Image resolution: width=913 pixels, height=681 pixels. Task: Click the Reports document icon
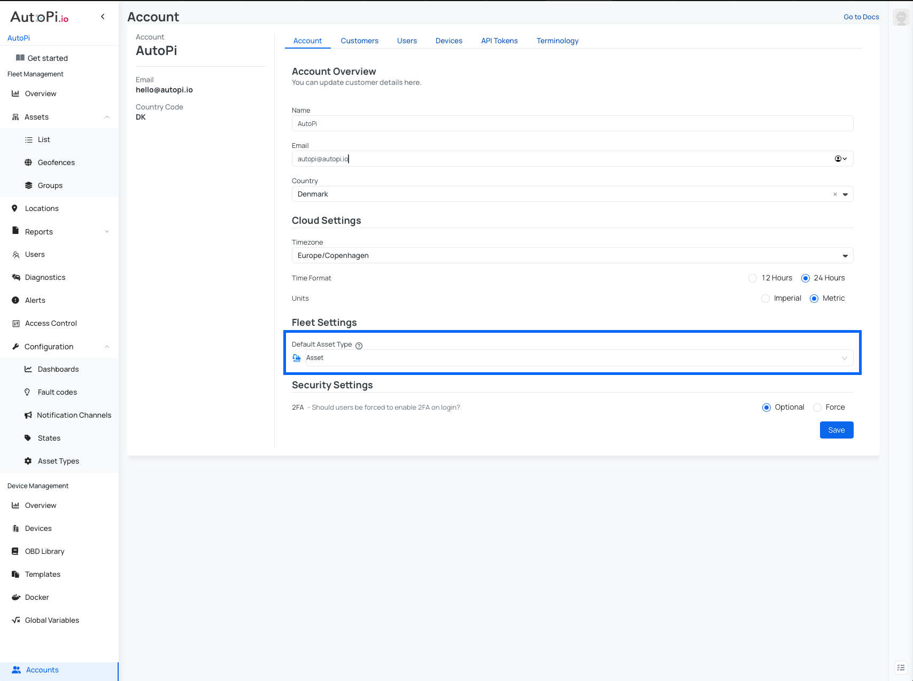click(x=16, y=231)
